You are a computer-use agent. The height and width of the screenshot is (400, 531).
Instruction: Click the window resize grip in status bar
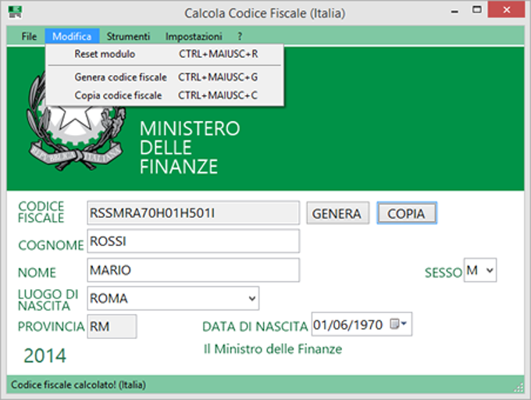519,387
